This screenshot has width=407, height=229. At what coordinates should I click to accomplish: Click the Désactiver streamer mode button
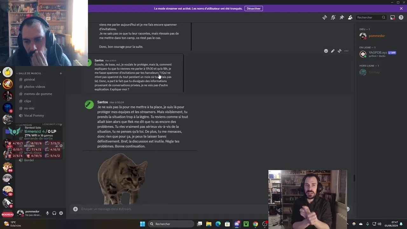point(254,9)
